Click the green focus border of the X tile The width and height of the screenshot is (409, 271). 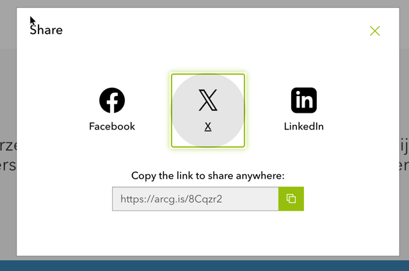tap(208, 74)
